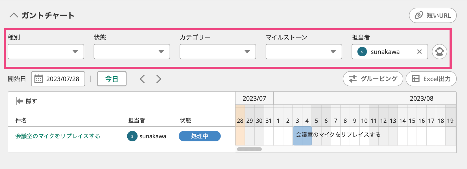
Task: Click the start date field 2023/07/28
Action: point(63,79)
